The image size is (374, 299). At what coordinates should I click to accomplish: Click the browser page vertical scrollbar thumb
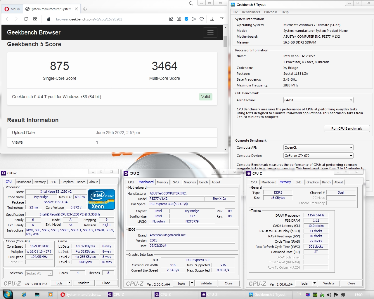225,41
